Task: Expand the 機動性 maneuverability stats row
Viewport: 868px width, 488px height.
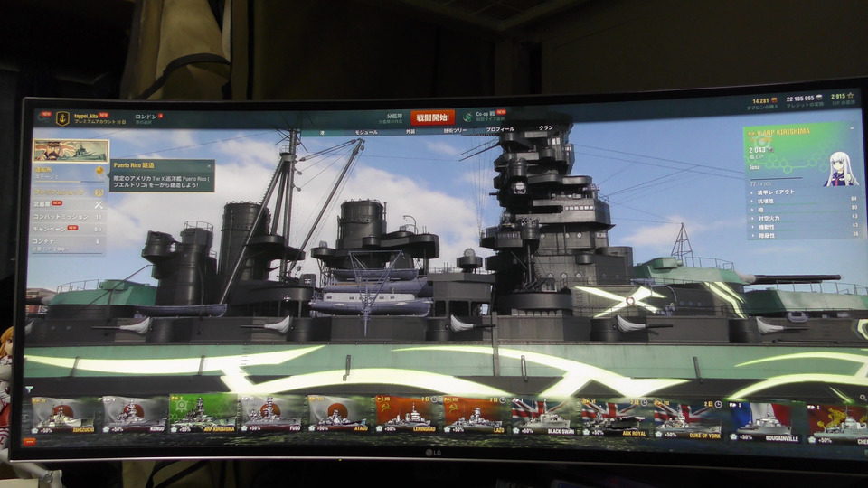Action: pyautogui.click(x=803, y=227)
